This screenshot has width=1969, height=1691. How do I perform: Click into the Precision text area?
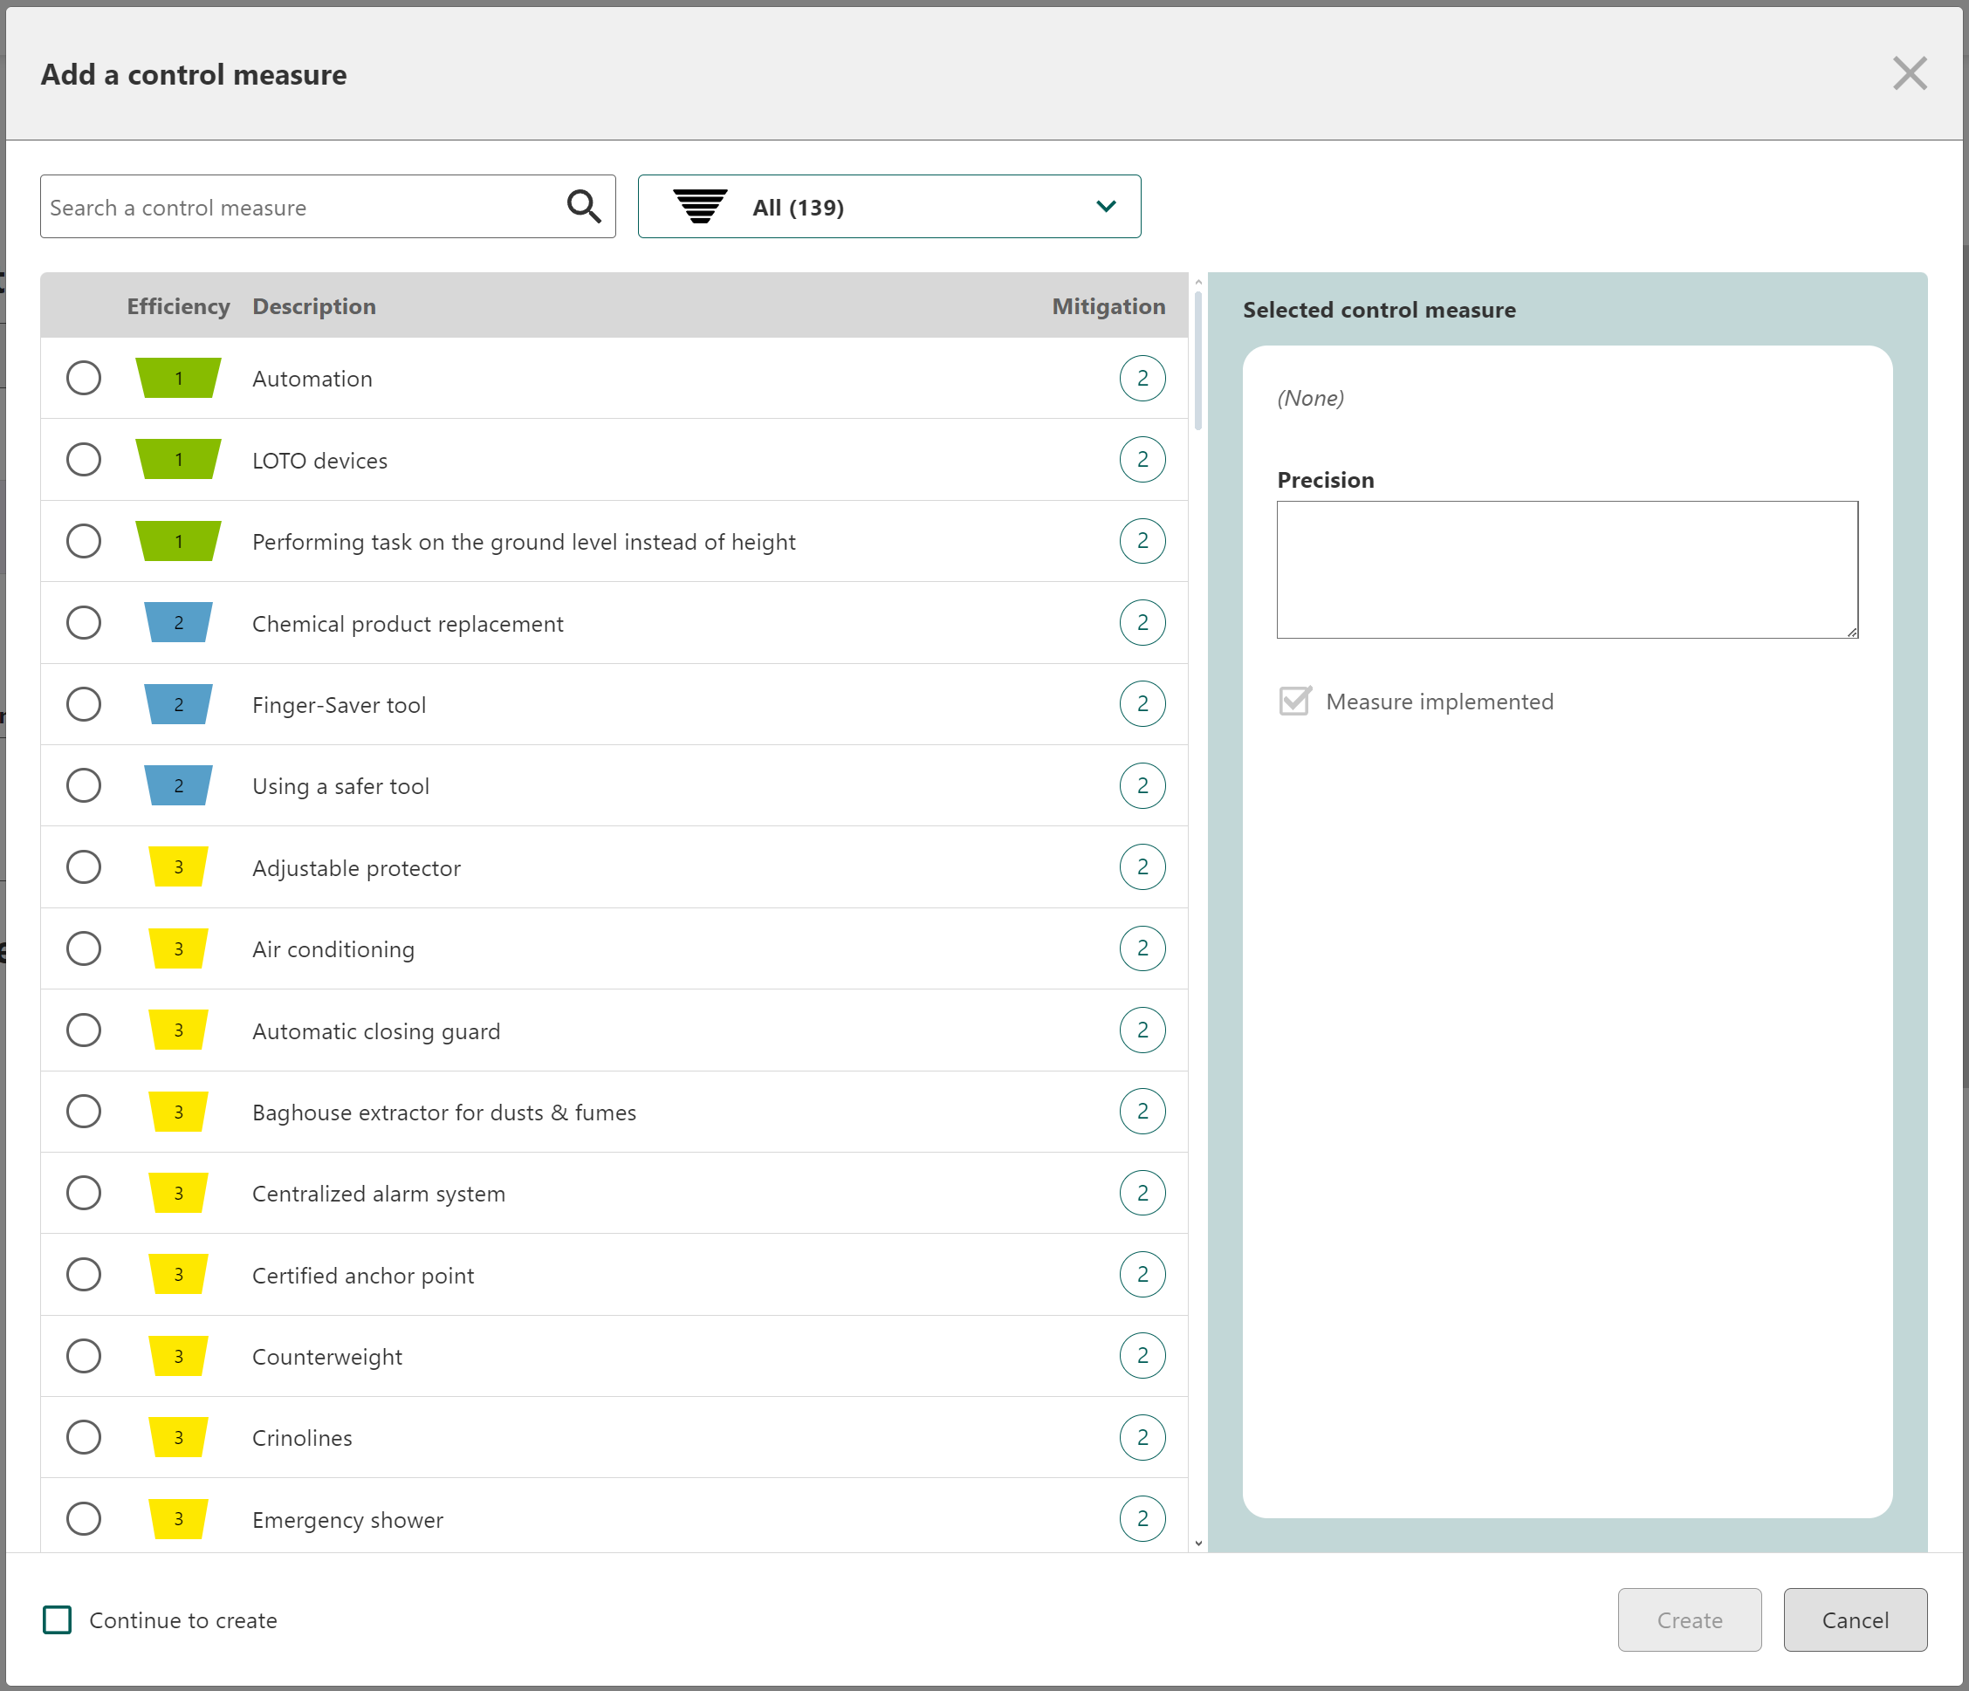coord(1566,569)
